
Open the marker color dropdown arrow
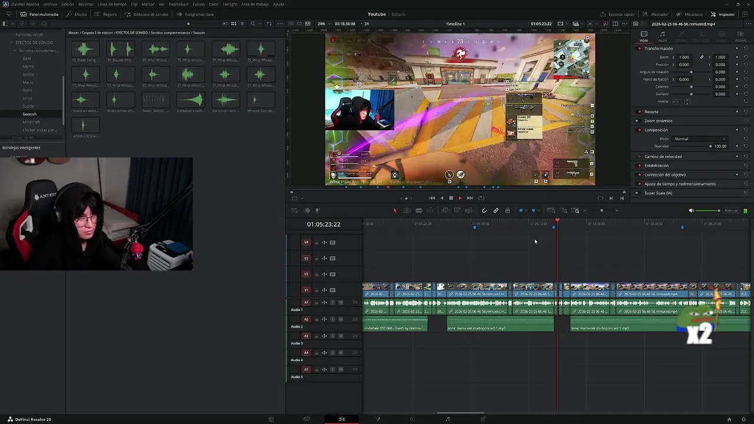(538, 211)
